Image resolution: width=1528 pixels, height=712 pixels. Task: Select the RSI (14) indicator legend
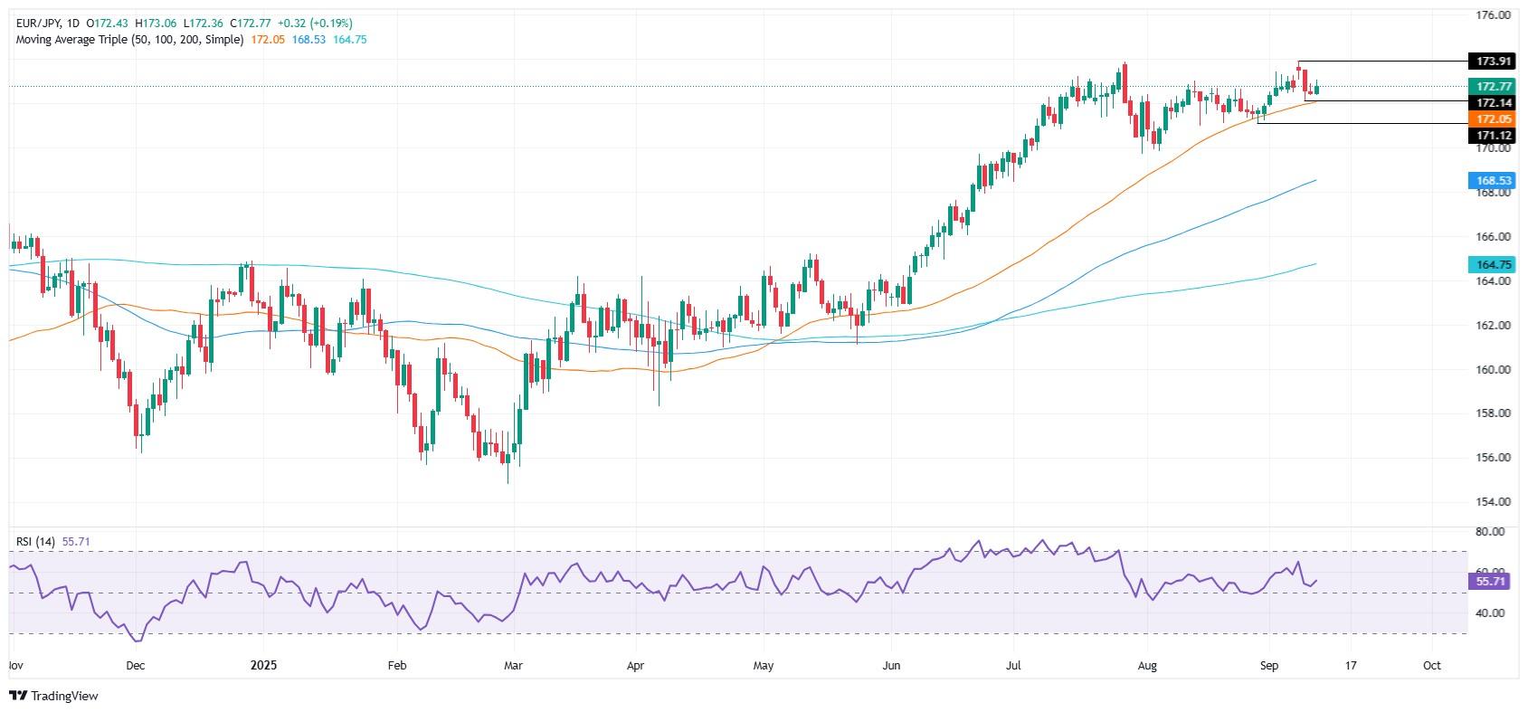(x=35, y=541)
